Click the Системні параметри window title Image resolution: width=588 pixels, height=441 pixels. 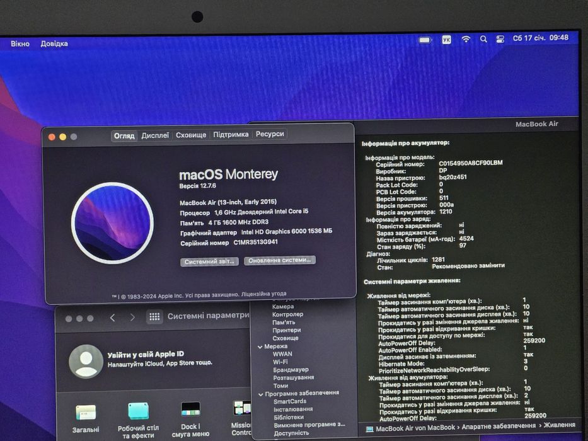(208, 316)
